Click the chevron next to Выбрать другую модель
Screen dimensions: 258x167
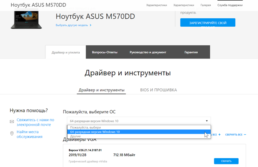(x=91, y=25)
